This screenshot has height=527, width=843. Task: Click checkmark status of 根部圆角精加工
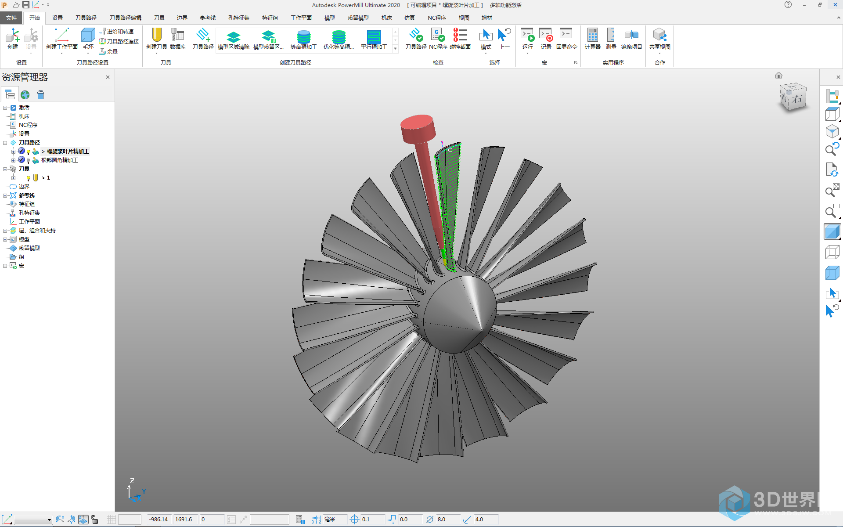coord(22,160)
